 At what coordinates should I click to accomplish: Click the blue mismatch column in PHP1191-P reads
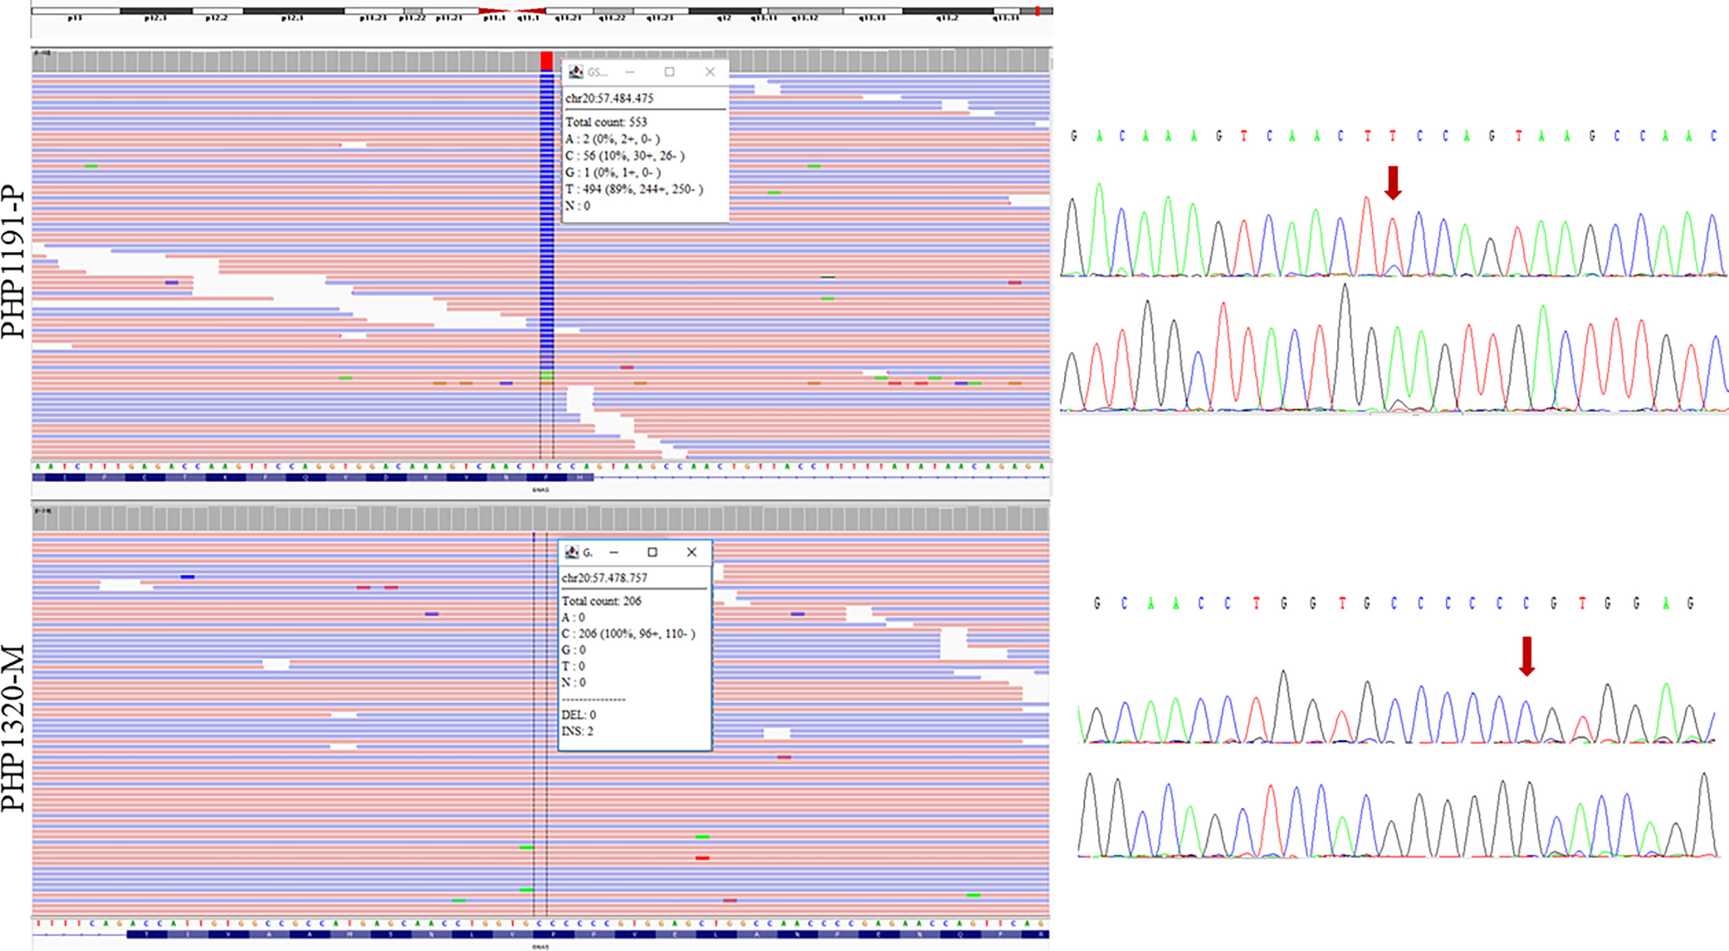pyautogui.click(x=547, y=222)
